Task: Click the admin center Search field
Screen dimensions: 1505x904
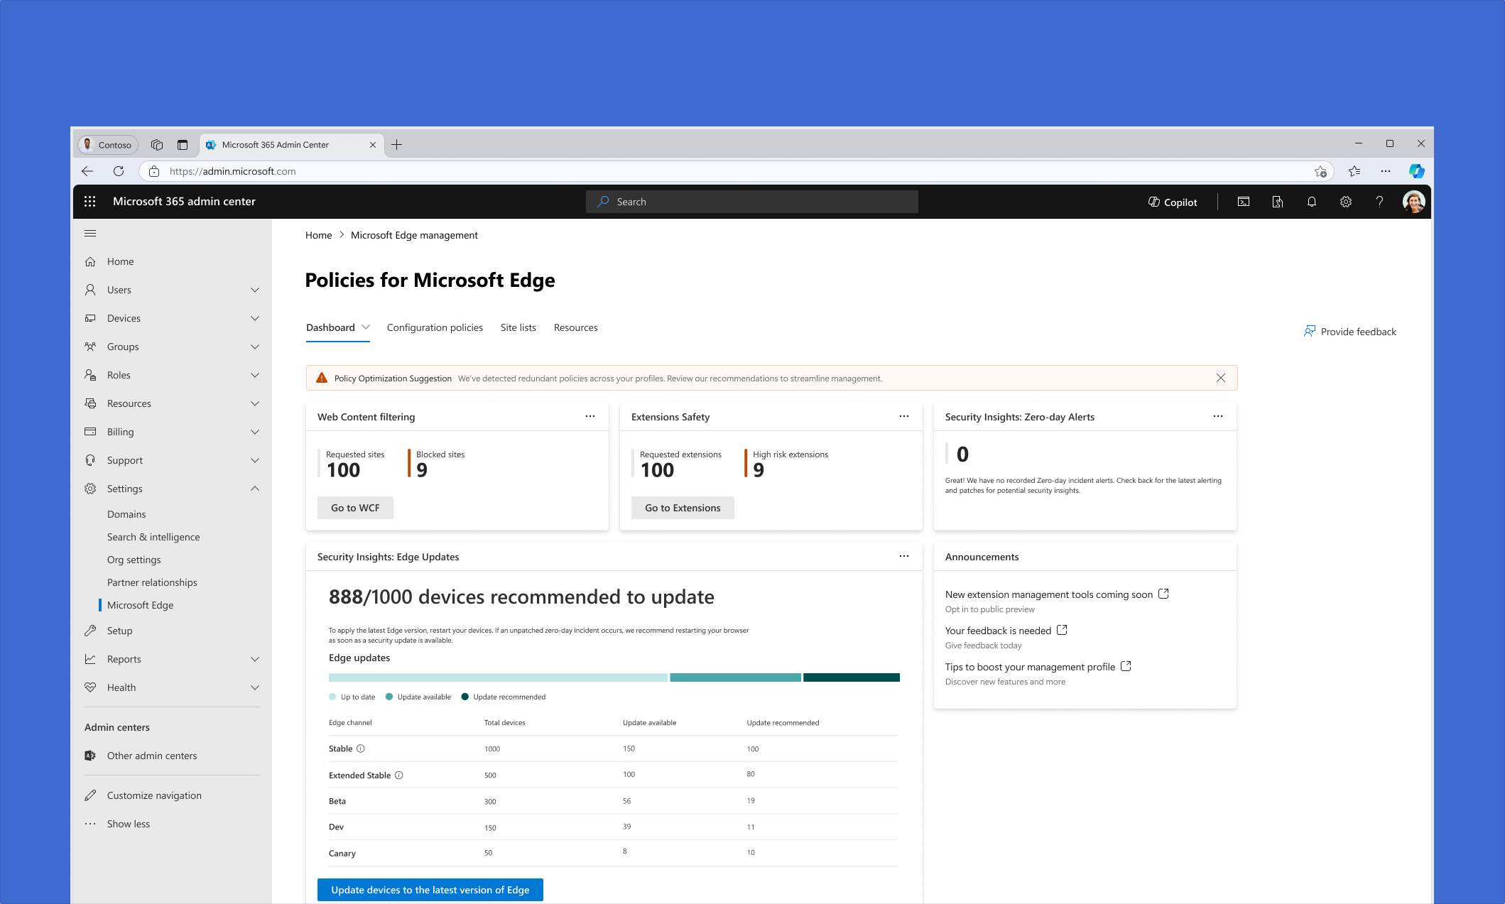Action: point(752,202)
